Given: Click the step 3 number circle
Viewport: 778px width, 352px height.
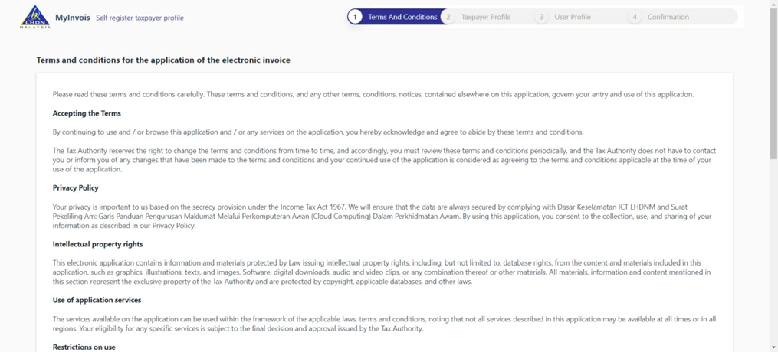Looking at the screenshot, I should tap(541, 17).
